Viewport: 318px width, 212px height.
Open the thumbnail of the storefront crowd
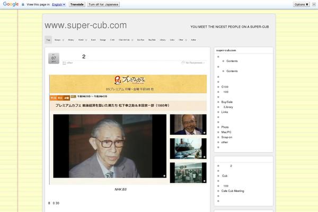(x=188, y=173)
